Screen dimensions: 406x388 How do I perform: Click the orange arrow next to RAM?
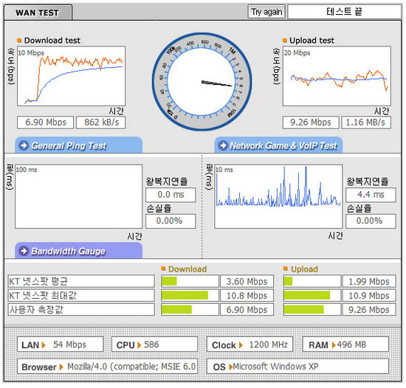334,345
